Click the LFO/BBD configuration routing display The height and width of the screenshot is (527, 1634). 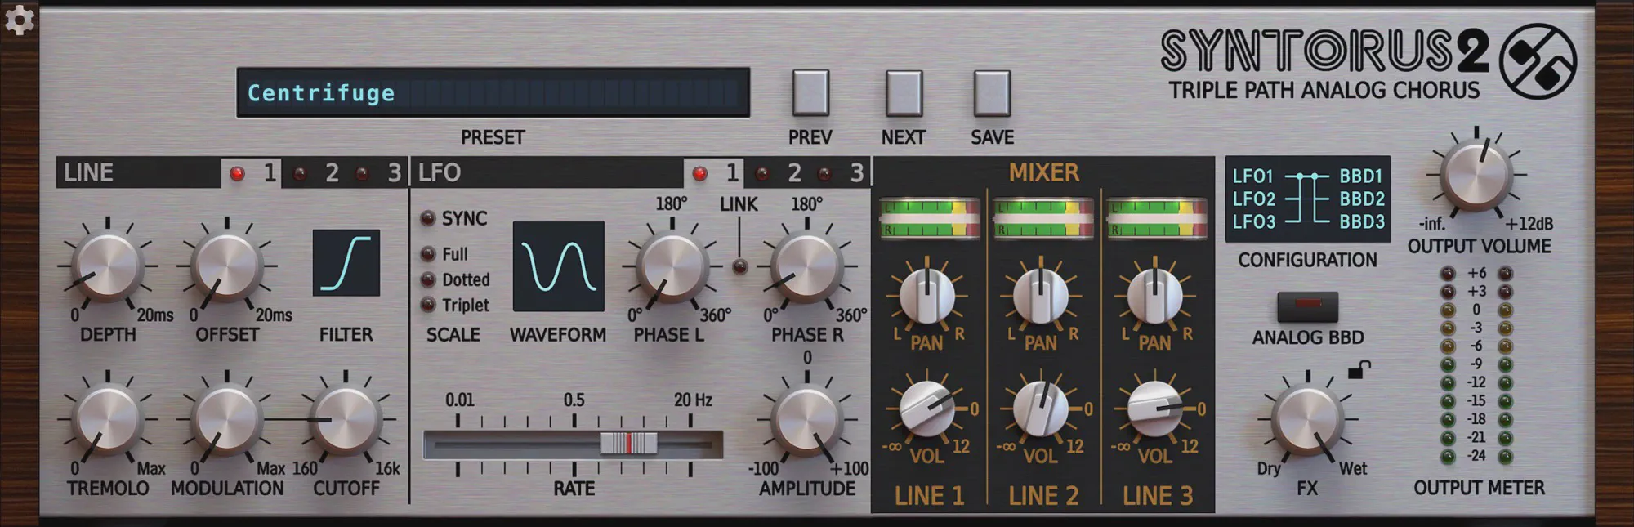click(1307, 199)
